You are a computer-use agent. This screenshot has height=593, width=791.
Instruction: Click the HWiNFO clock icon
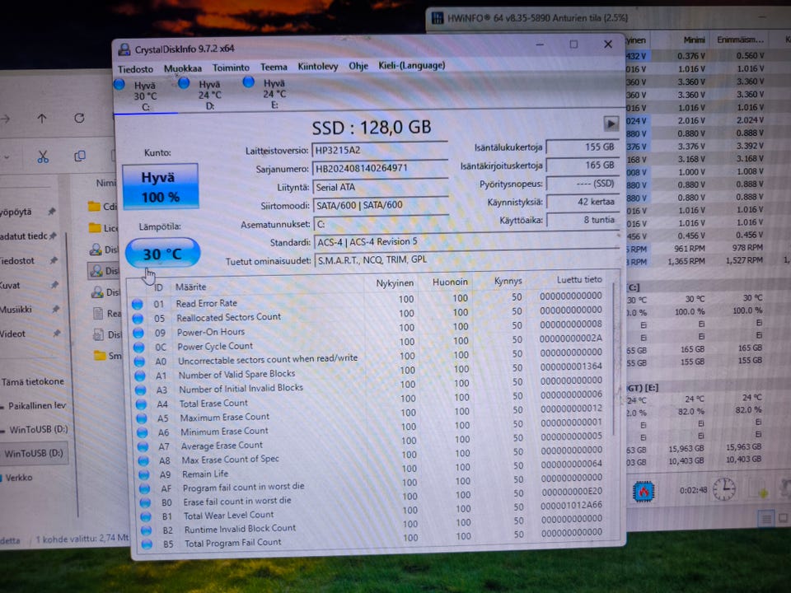coord(724,488)
